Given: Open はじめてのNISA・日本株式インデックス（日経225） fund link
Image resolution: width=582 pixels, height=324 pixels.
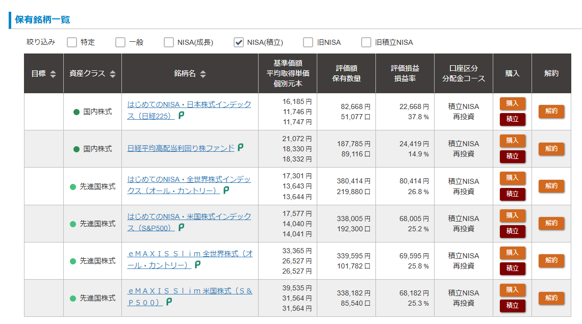Looking at the screenshot, I should point(189,110).
